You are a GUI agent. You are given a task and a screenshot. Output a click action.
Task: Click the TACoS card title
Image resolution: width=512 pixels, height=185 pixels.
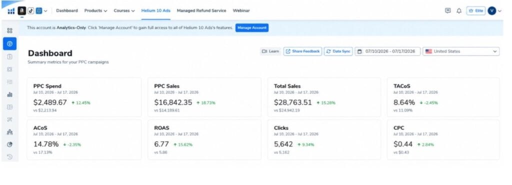tap(402, 86)
